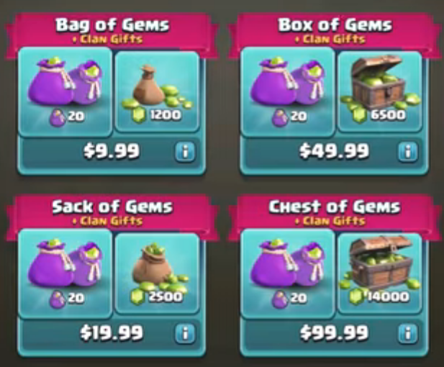
Task: Tap clan gift bags in Chest of Gems
Action: click(288, 273)
